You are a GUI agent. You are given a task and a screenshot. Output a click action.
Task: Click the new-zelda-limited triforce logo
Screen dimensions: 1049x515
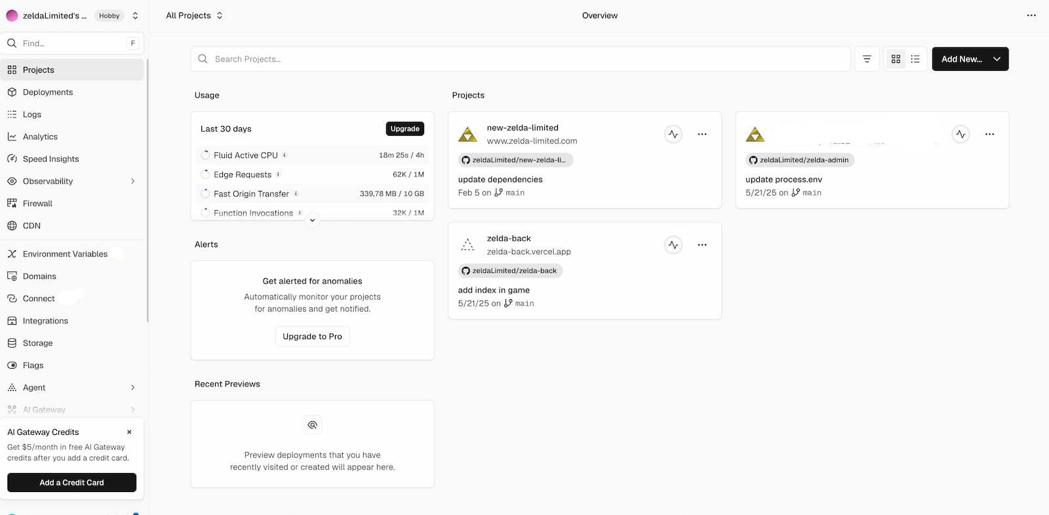pos(467,134)
